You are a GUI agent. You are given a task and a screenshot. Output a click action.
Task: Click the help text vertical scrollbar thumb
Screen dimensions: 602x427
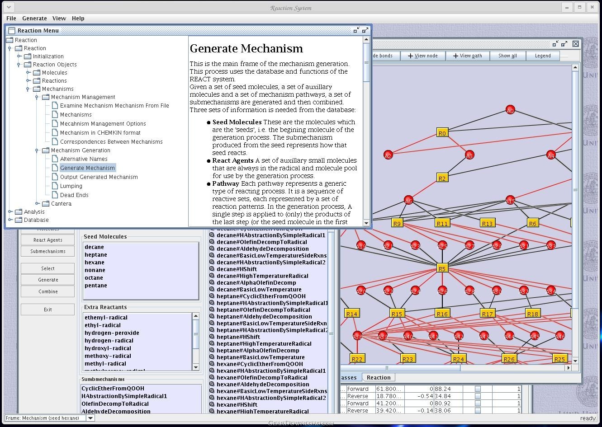[x=366, y=63]
